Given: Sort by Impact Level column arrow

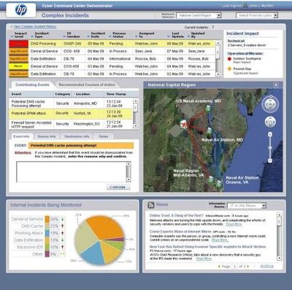Looking at the screenshot, I should (x=12, y=36).
